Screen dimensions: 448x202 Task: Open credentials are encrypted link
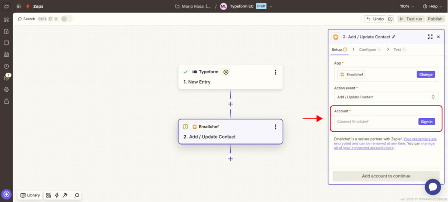[x=385, y=141]
